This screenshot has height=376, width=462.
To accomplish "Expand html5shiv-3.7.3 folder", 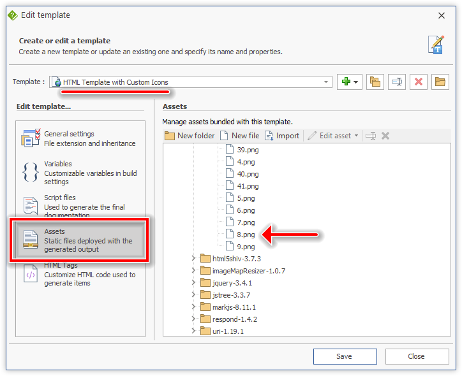I will (193, 258).
